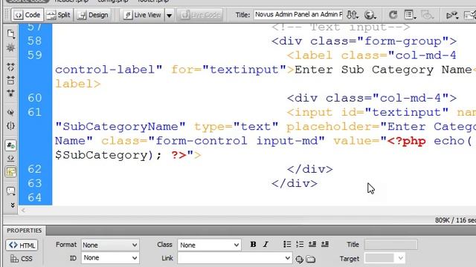Click line number 62 in the gutter

(34, 169)
